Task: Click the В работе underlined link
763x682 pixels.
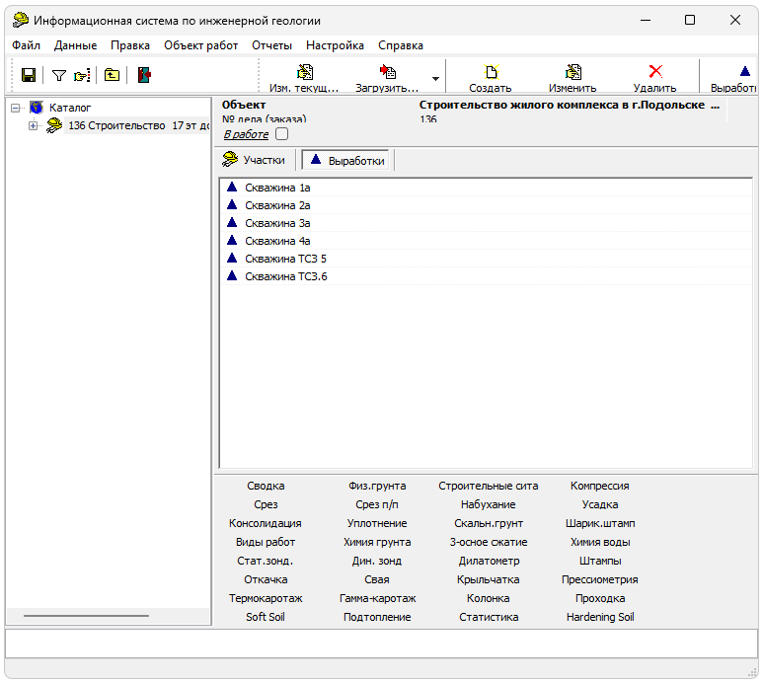Action: pyautogui.click(x=246, y=134)
